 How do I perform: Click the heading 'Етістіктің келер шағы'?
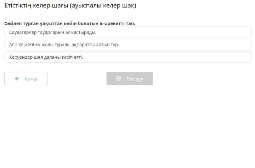click(36, 6)
